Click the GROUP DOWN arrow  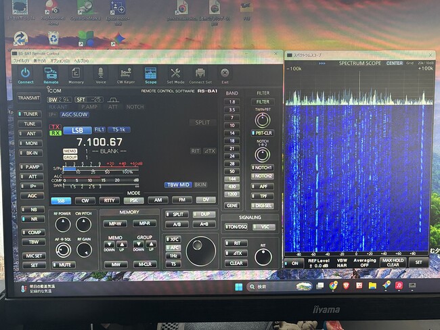[139, 245]
